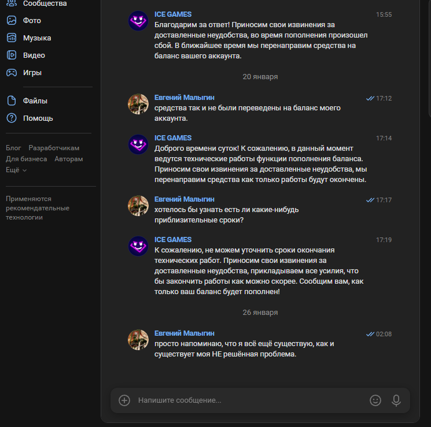Open the Фото section icon

click(x=12, y=21)
